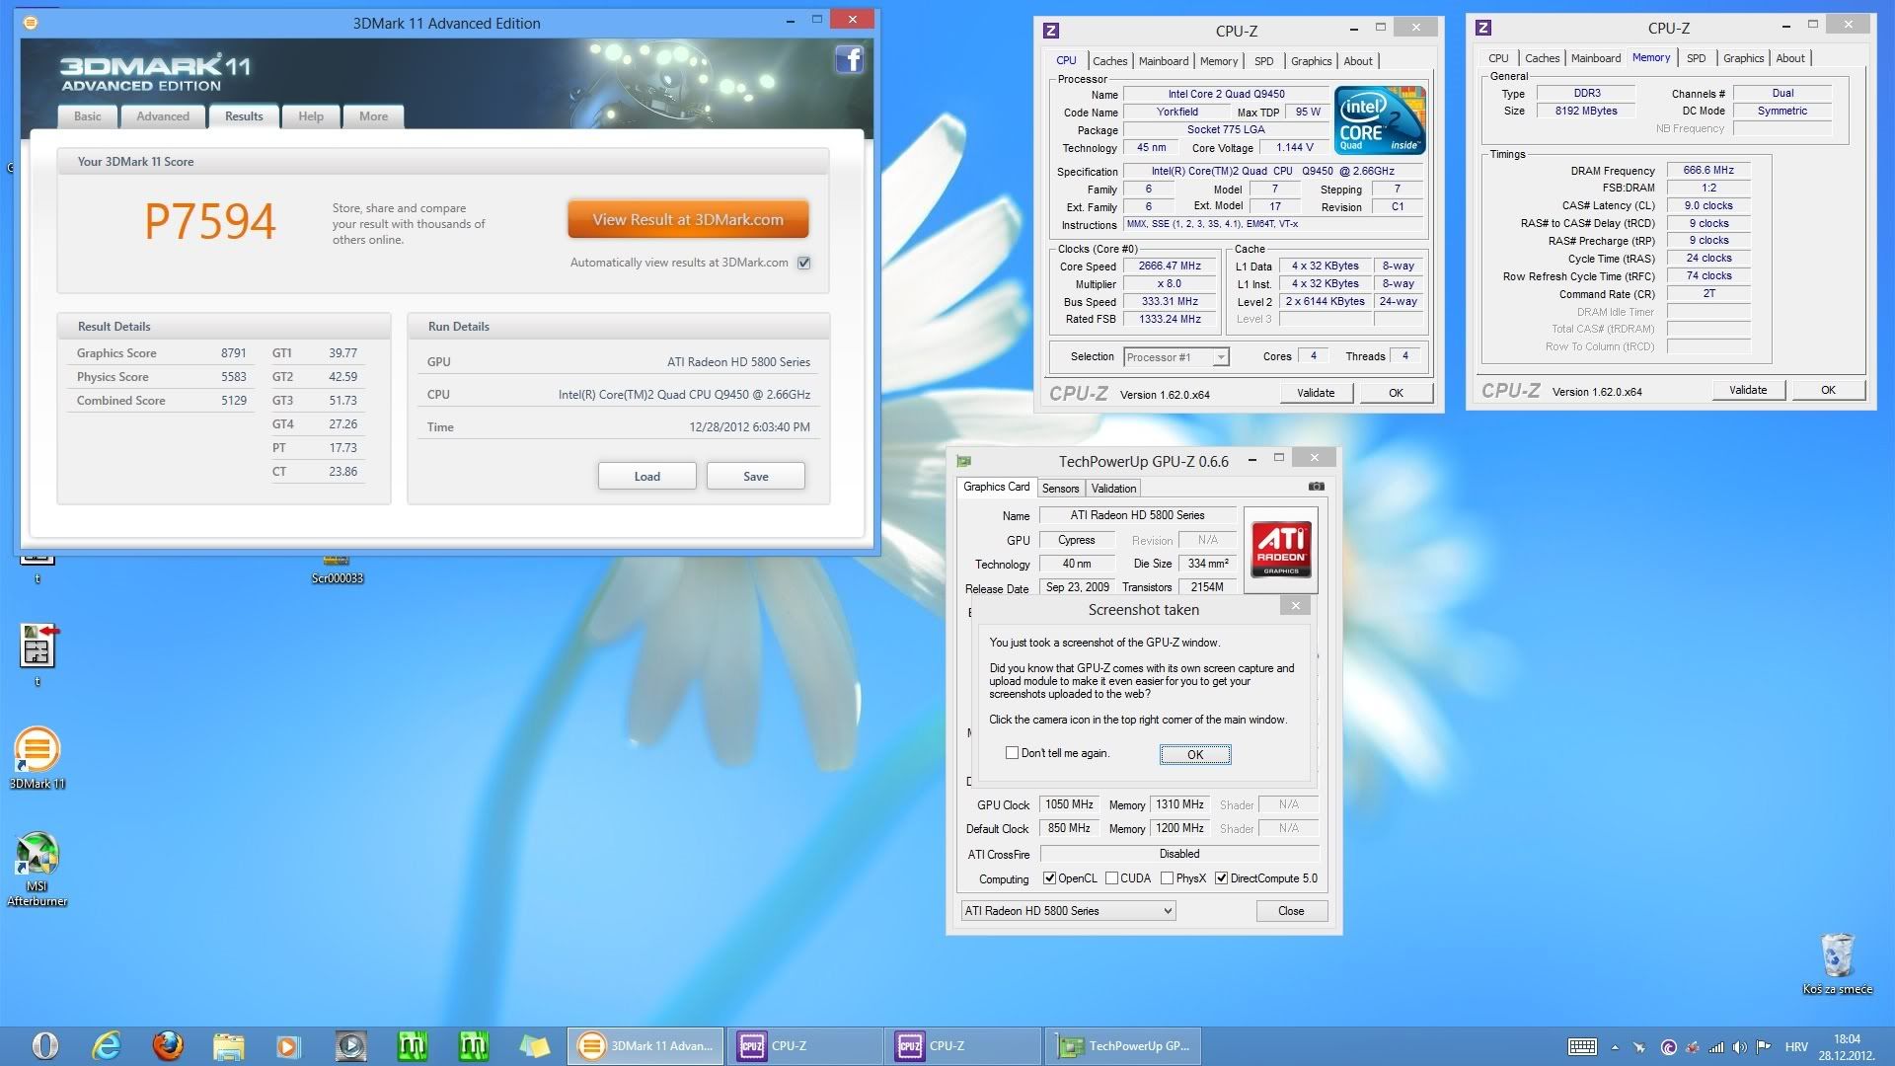1895x1066 pixels.
Task: Open Action Center flag tray icon
Action: click(1763, 1046)
